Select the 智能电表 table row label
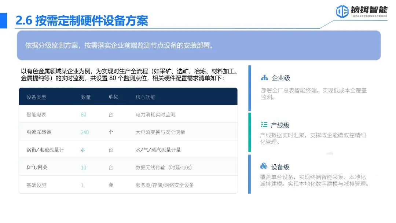396x223 pixels. 36,114
